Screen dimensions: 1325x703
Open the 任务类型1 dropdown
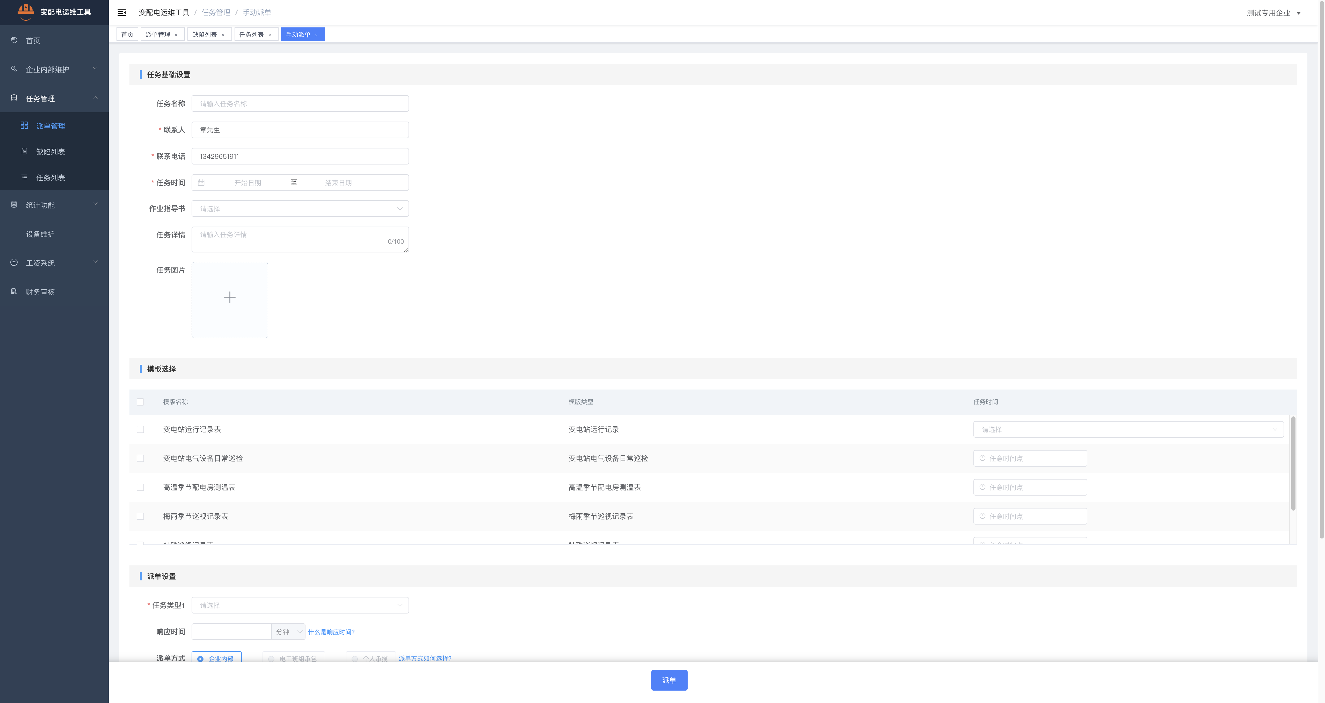coord(300,605)
